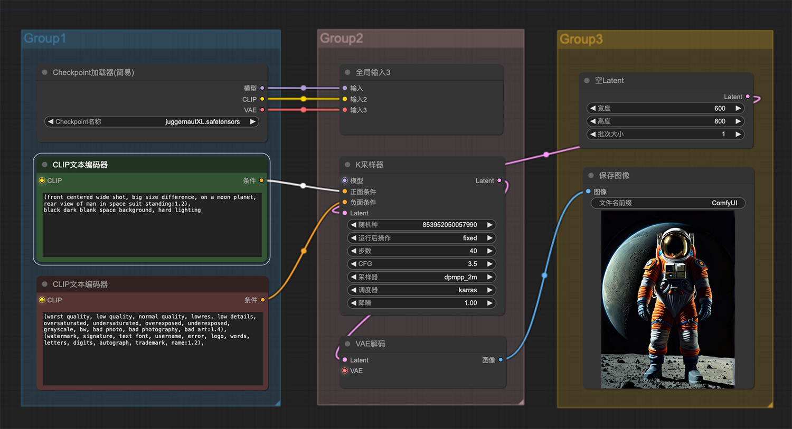This screenshot has height=429, width=792.
Task: Click the CFG 3.5 value slider
Action: pos(421,264)
